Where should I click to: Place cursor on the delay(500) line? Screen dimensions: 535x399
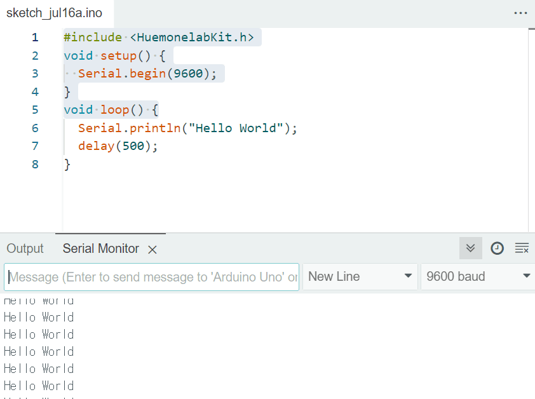[118, 146]
